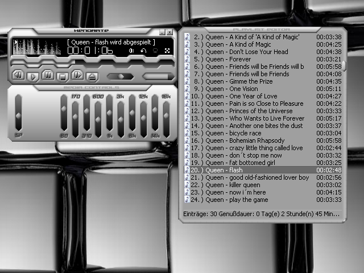Select 'Queen - Pain is so Close to Pleasure'
Image resolution: width=364 pixels, height=273 pixels.
point(263,104)
